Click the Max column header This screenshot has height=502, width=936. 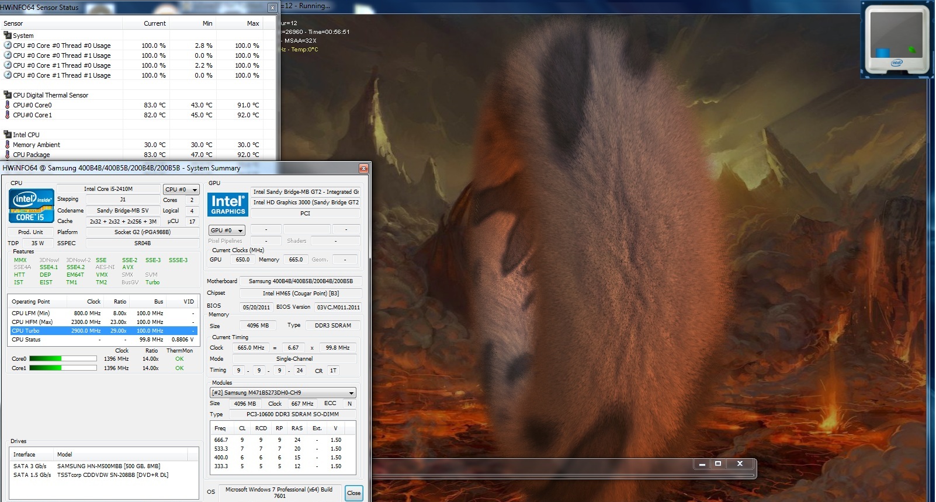click(240, 23)
